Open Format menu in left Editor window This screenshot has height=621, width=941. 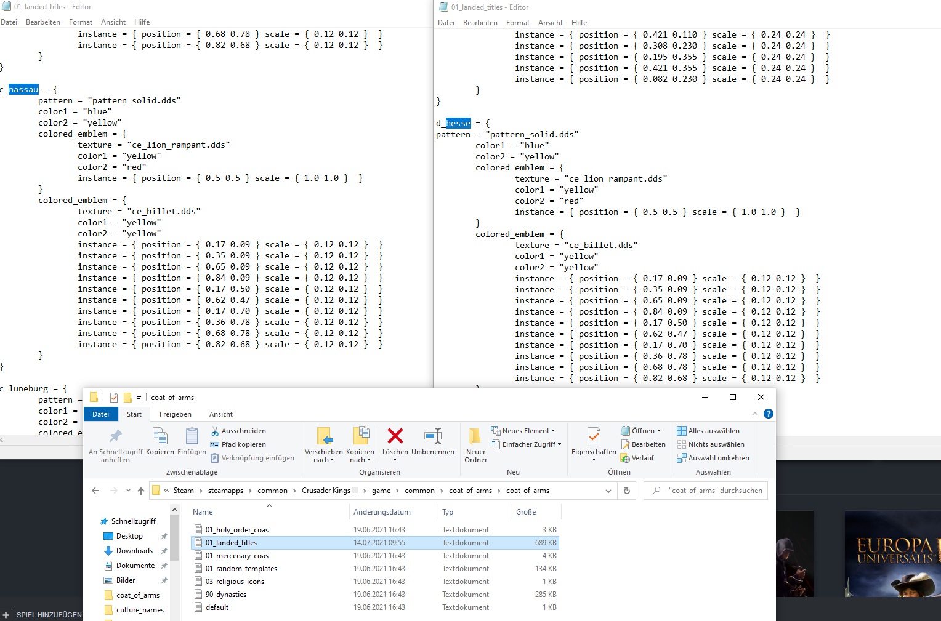[x=81, y=22]
